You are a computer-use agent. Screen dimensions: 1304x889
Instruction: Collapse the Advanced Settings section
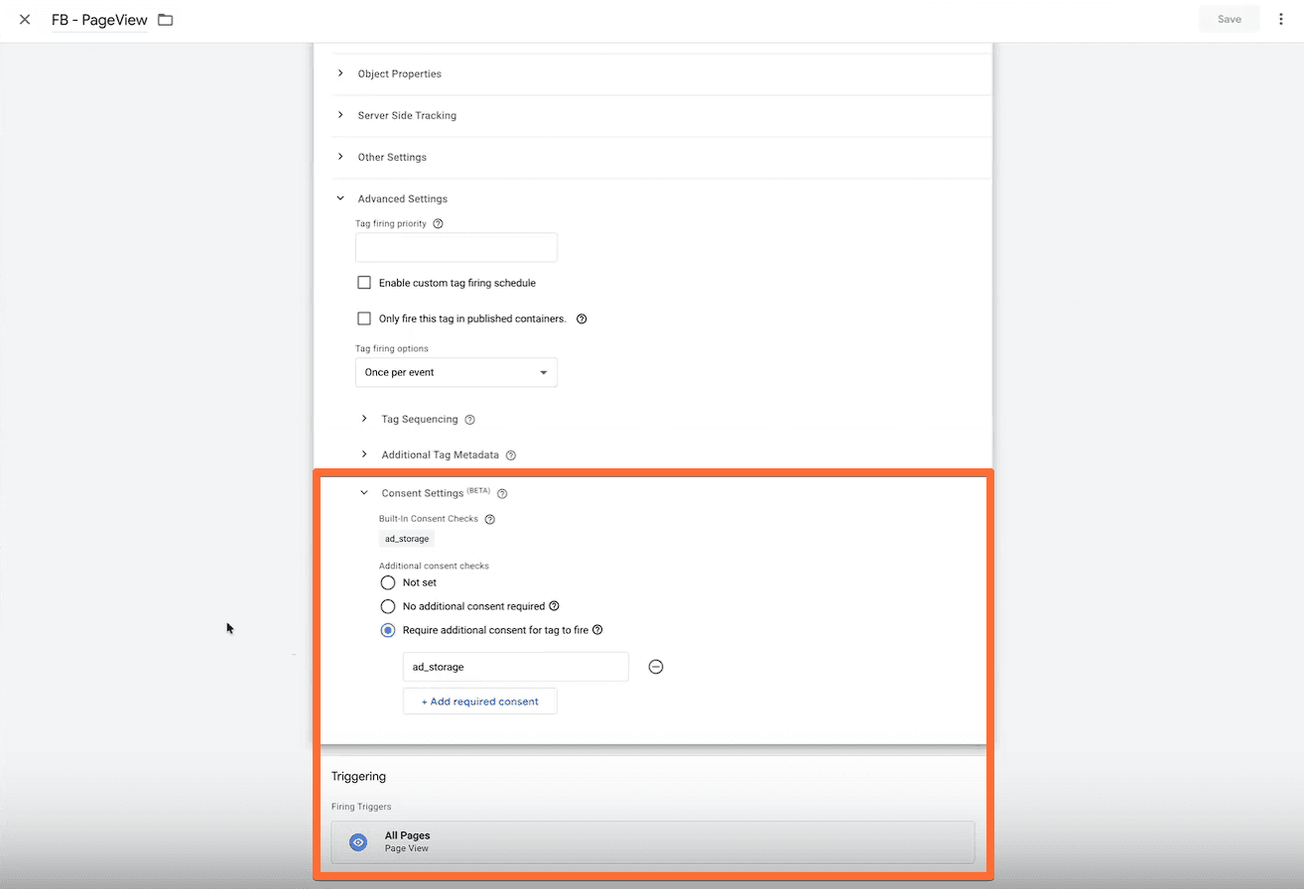coord(340,197)
